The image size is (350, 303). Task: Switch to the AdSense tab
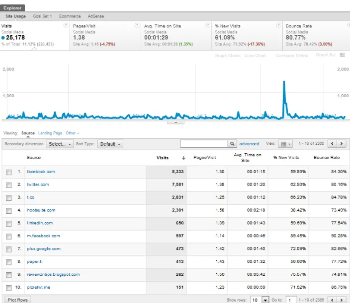[96, 16]
